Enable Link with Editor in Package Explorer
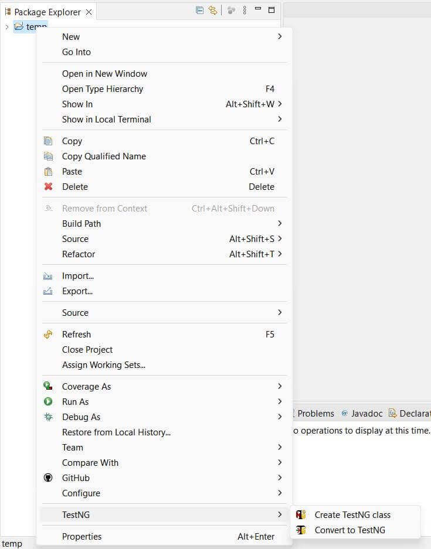 (212, 10)
